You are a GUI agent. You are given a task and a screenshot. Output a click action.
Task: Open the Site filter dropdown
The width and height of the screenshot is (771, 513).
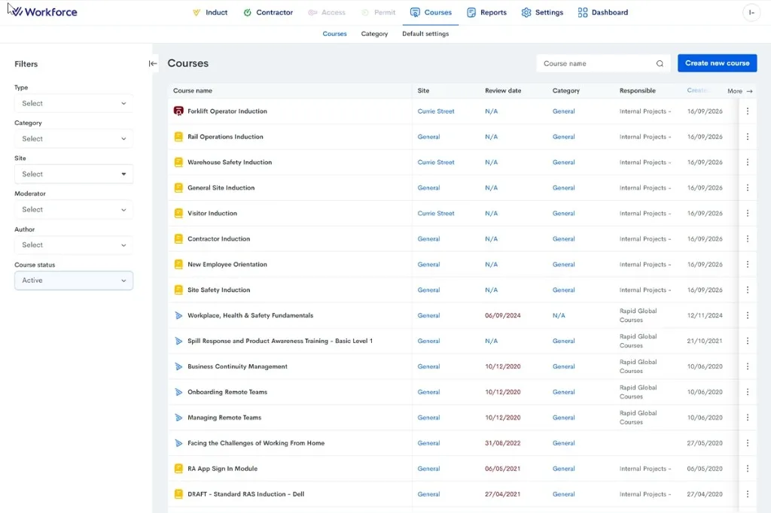tap(74, 174)
